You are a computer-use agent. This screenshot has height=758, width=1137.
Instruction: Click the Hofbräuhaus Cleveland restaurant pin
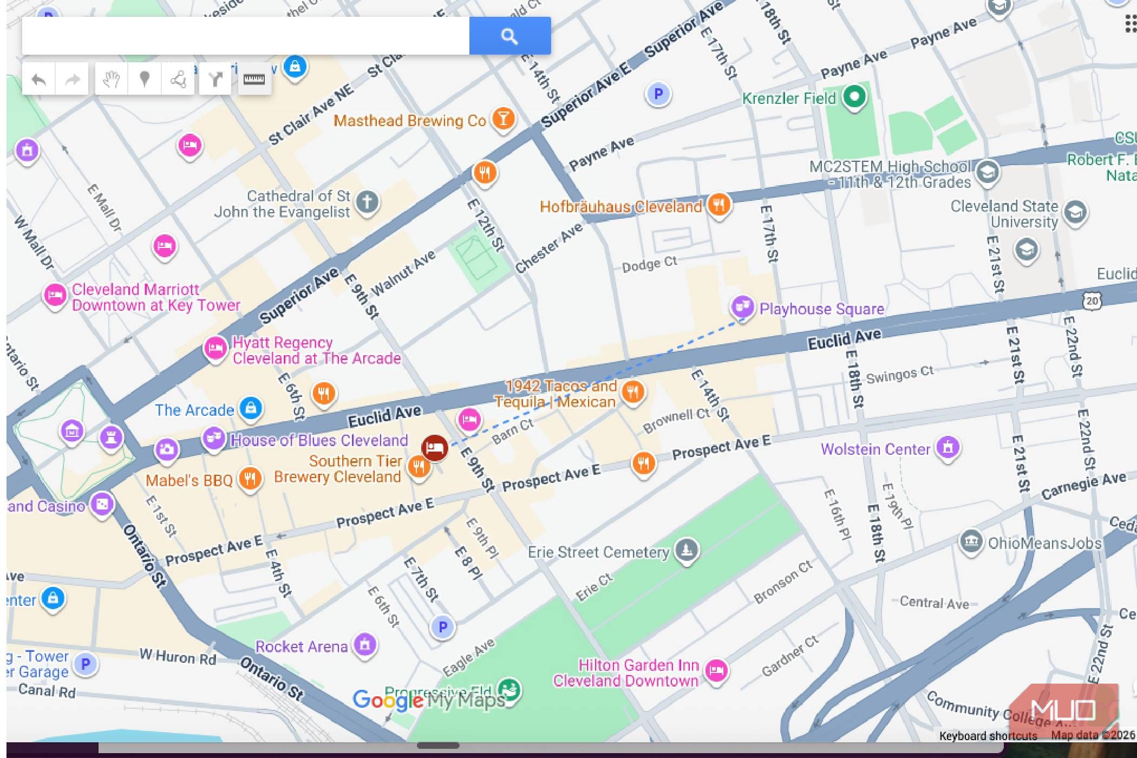point(719,206)
